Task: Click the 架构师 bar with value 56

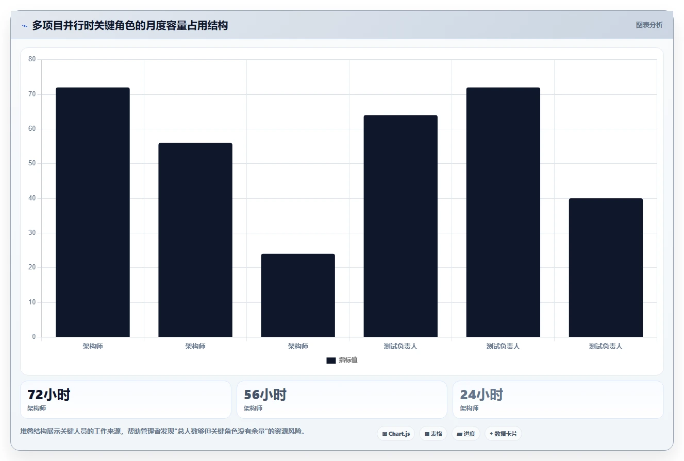Action: click(x=195, y=240)
